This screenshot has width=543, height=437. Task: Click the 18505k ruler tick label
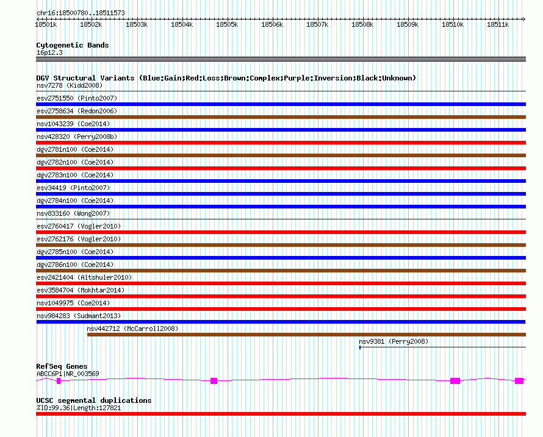coord(227,24)
